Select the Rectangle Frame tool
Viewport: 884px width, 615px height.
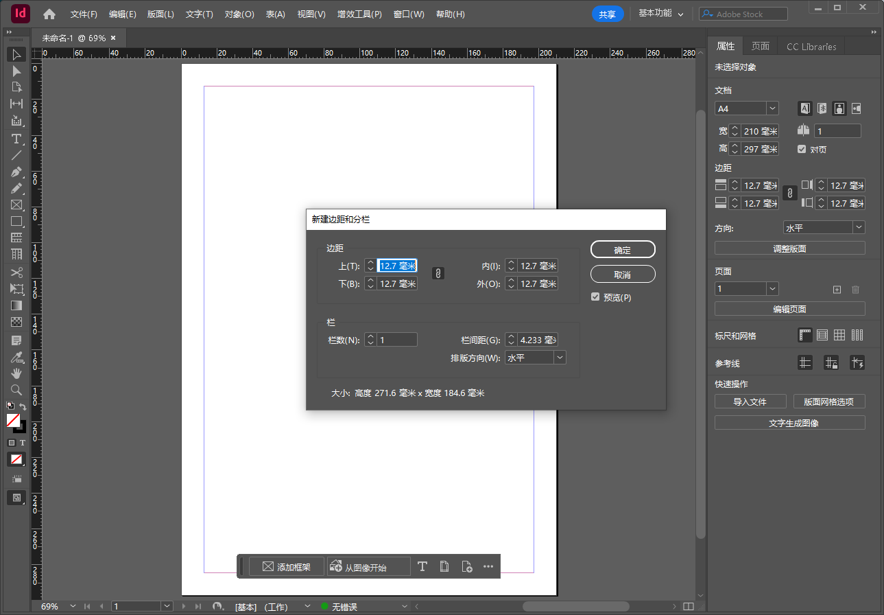pos(16,205)
